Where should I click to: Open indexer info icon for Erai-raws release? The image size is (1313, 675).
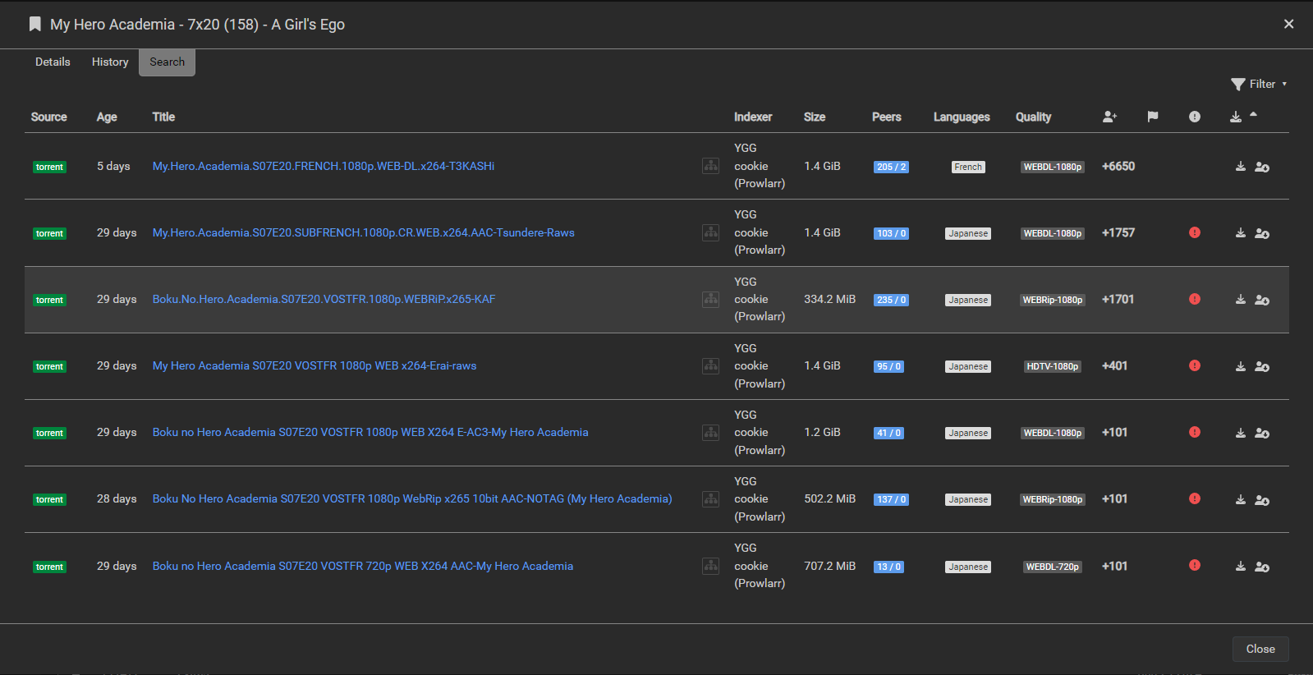coord(710,366)
